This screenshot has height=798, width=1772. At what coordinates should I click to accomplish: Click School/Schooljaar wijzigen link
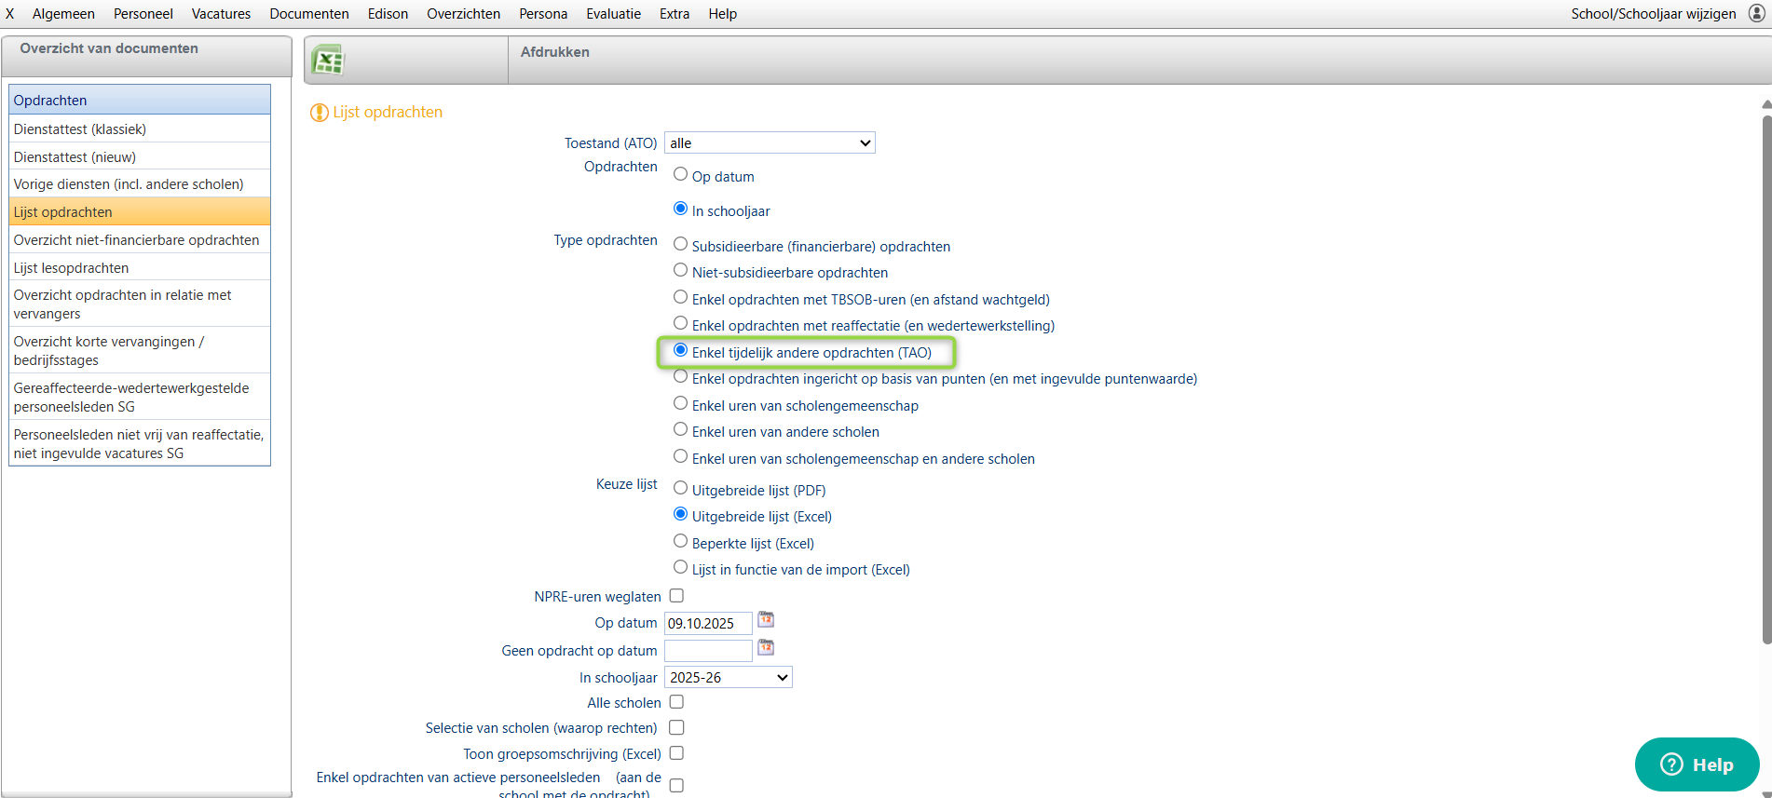point(1653,14)
